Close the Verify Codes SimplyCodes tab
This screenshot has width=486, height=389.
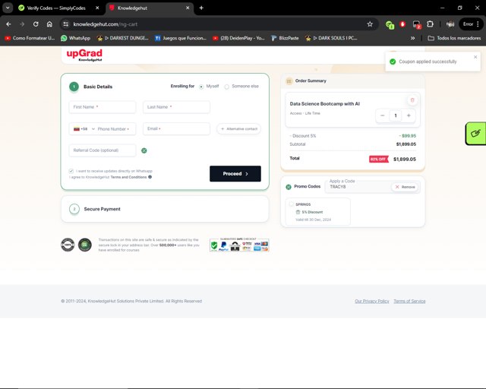point(97,8)
